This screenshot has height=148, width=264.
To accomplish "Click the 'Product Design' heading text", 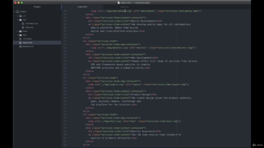I will [141, 95].
